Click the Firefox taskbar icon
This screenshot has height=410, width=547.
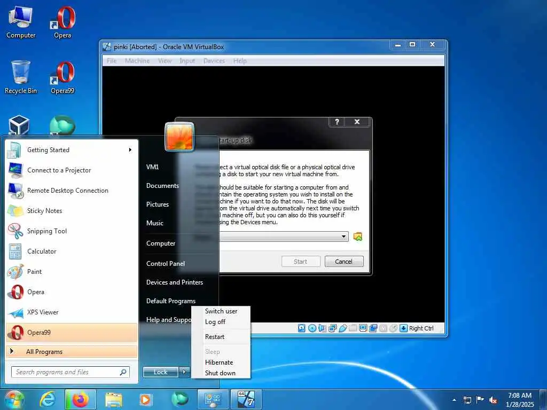click(x=81, y=399)
